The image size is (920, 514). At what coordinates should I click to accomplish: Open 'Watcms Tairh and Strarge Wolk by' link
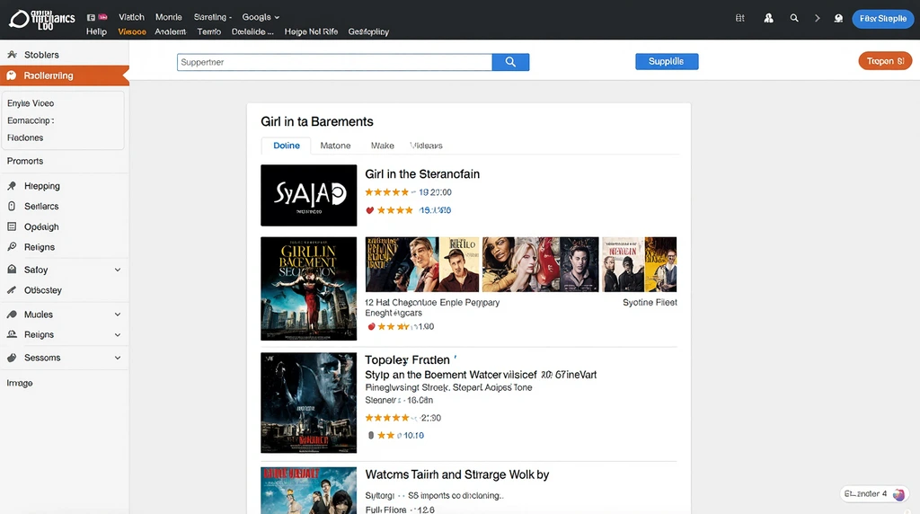click(x=457, y=474)
